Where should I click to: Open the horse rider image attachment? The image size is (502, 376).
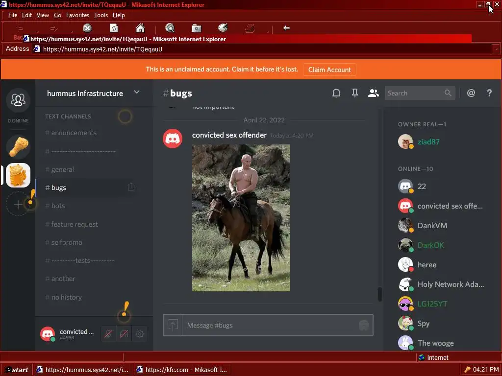pyautogui.click(x=241, y=218)
